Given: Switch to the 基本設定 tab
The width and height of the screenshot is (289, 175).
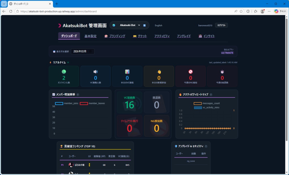Looking at the screenshot, I should point(90,36).
